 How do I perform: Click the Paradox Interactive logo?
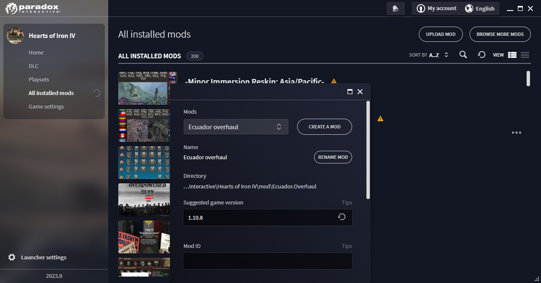click(x=33, y=8)
